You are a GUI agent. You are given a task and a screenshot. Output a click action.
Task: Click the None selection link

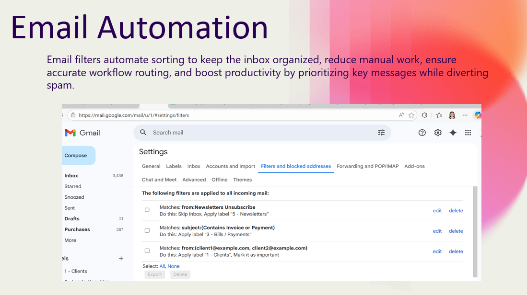pos(174,266)
